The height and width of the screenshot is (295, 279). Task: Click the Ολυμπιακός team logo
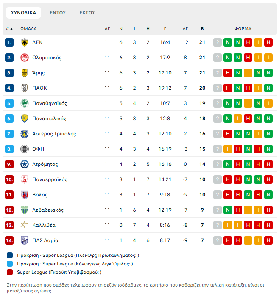(24, 58)
